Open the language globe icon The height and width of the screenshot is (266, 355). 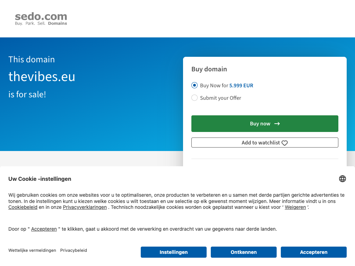pyautogui.click(x=343, y=179)
